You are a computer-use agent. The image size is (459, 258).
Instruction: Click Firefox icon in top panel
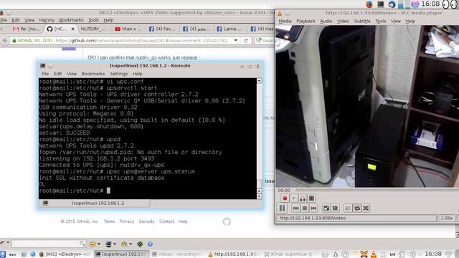coord(369,4)
